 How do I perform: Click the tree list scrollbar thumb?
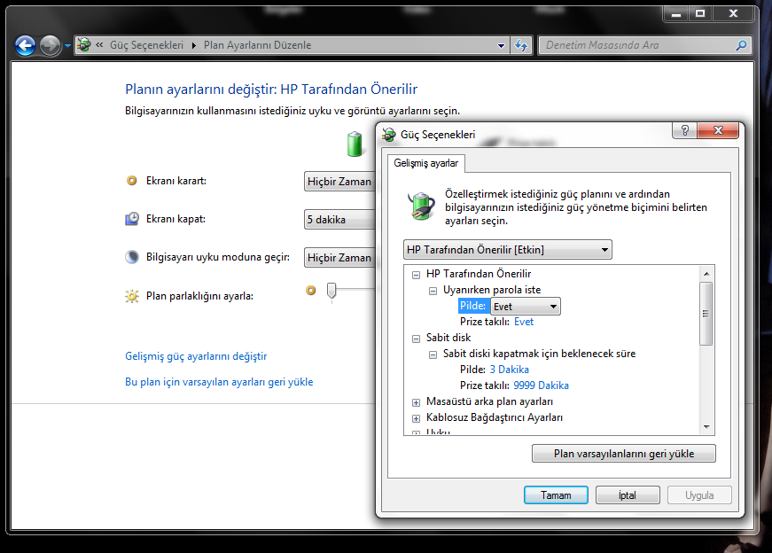pyautogui.click(x=706, y=314)
